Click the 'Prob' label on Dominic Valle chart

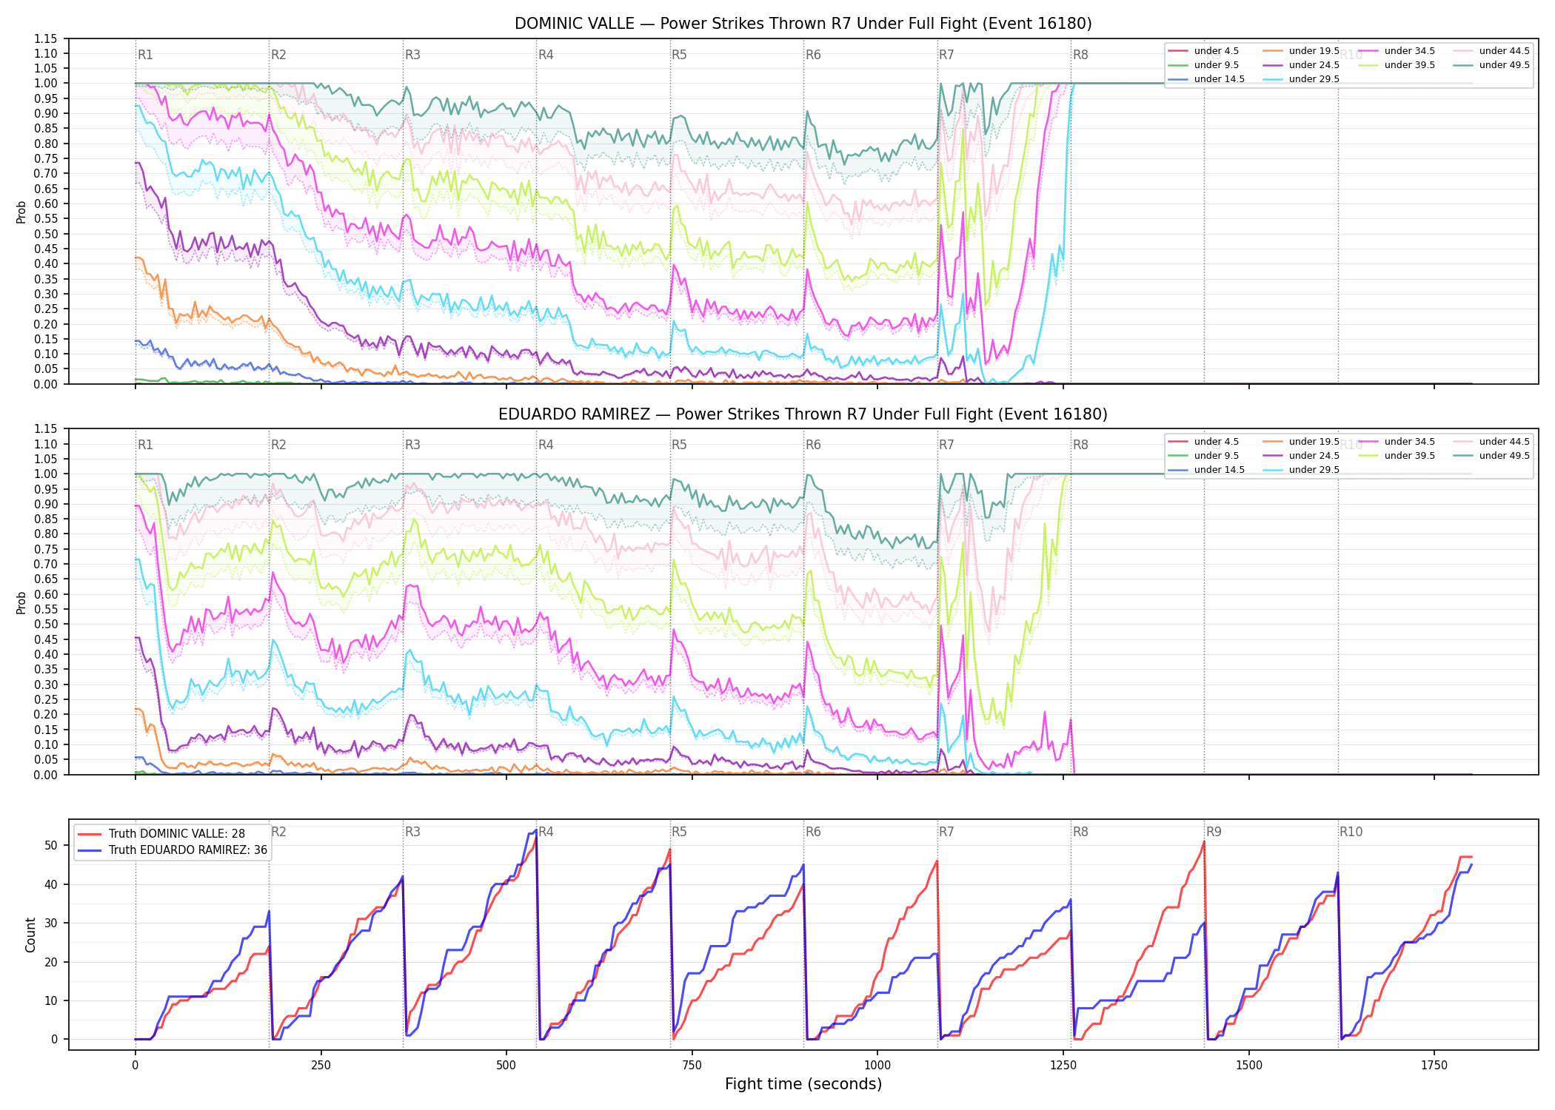pyautogui.click(x=21, y=212)
